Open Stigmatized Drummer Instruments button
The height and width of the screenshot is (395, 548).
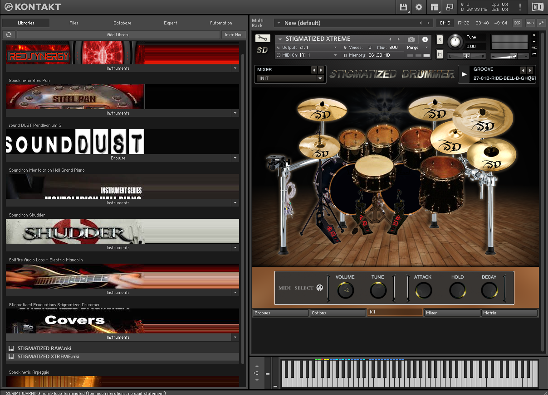118,337
